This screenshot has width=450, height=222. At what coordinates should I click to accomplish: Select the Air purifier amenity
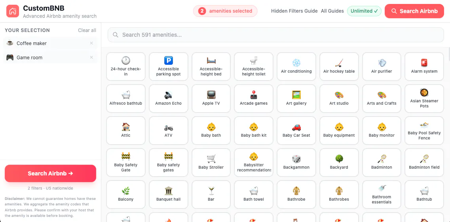tap(382, 66)
